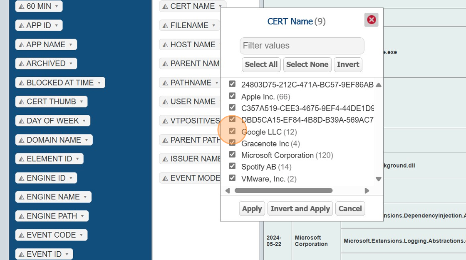The width and height of the screenshot is (466, 260).
Task: Toggle the Spotify AB checkbox
Action: coord(232,166)
